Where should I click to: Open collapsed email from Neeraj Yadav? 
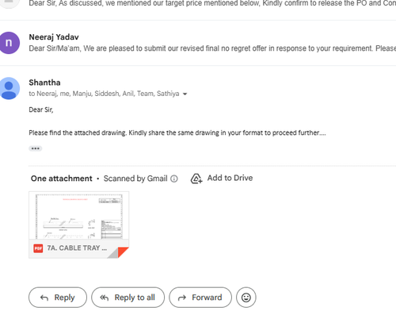(198, 43)
